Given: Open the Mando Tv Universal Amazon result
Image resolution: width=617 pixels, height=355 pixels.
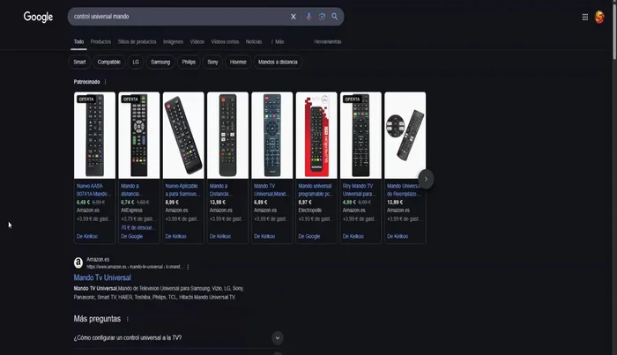Looking at the screenshot, I should pyautogui.click(x=102, y=277).
